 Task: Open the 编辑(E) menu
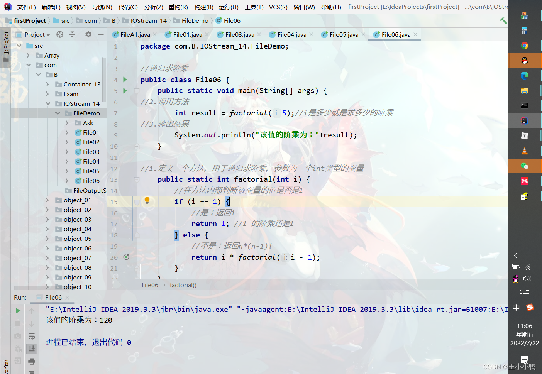[x=51, y=7]
